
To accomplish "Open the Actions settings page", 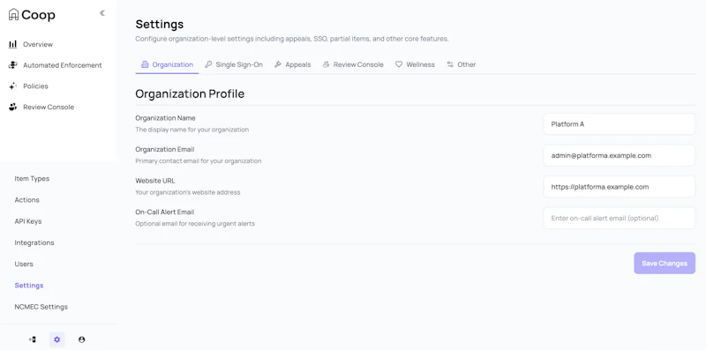I will (x=27, y=200).
